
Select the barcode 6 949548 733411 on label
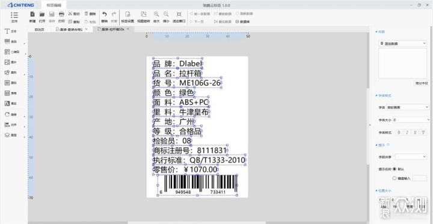[197, 185]
